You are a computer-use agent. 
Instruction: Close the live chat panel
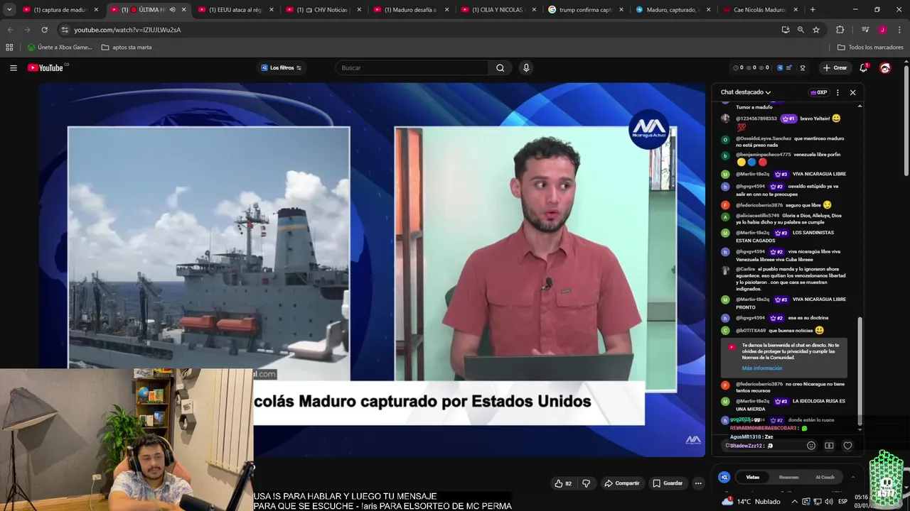[x=853, y=92]
